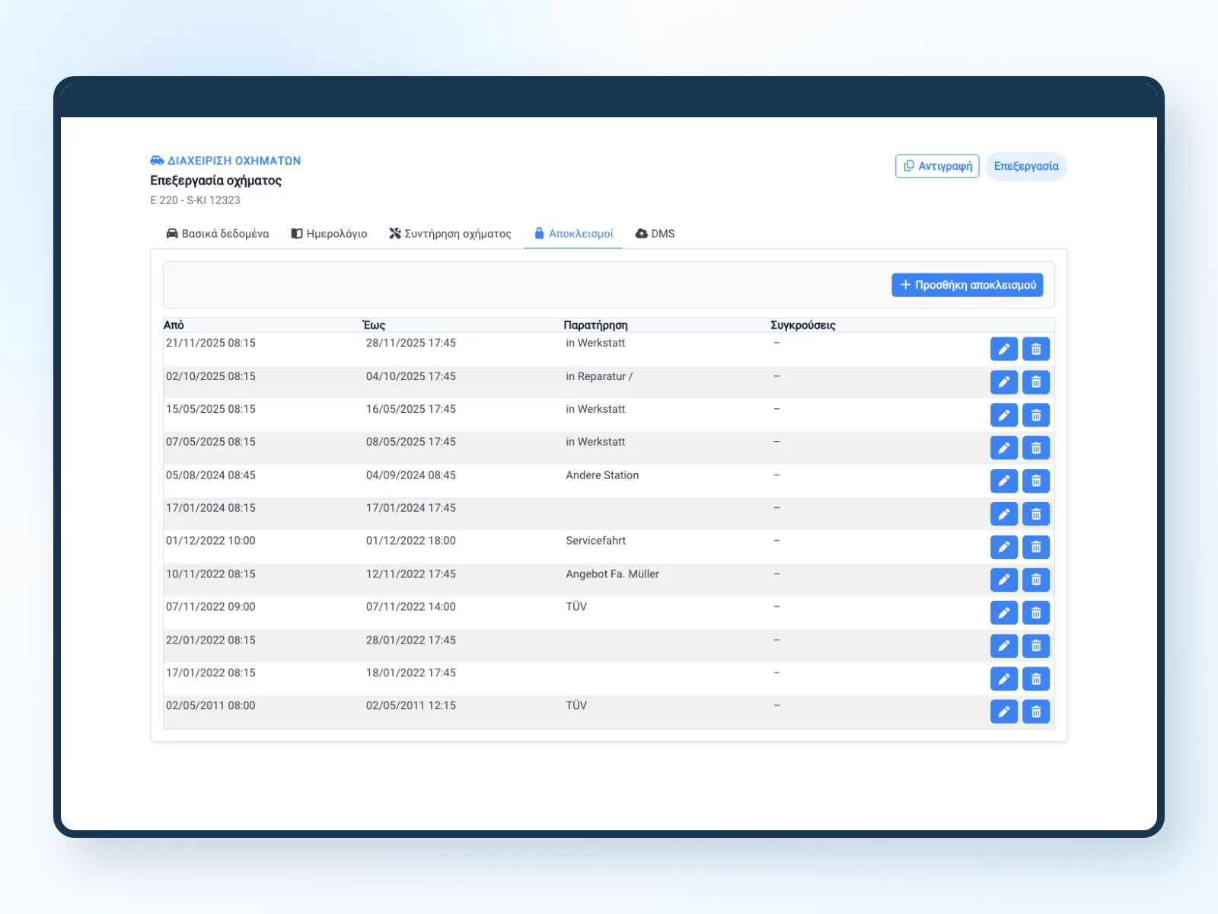Image resolution: width=1218 pixels, height=914 pixels.
Task: Edit the 17/01/2022 exclusion entry
Action: pyautogui.click(x=1004, y=679)
